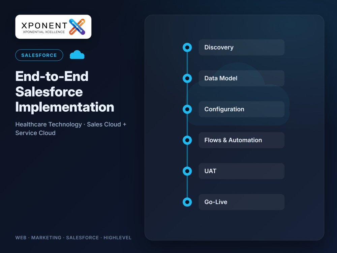Click the Configuration timeline node circle
The width and height of the screenshot is (337, 253).
point(187,109)
